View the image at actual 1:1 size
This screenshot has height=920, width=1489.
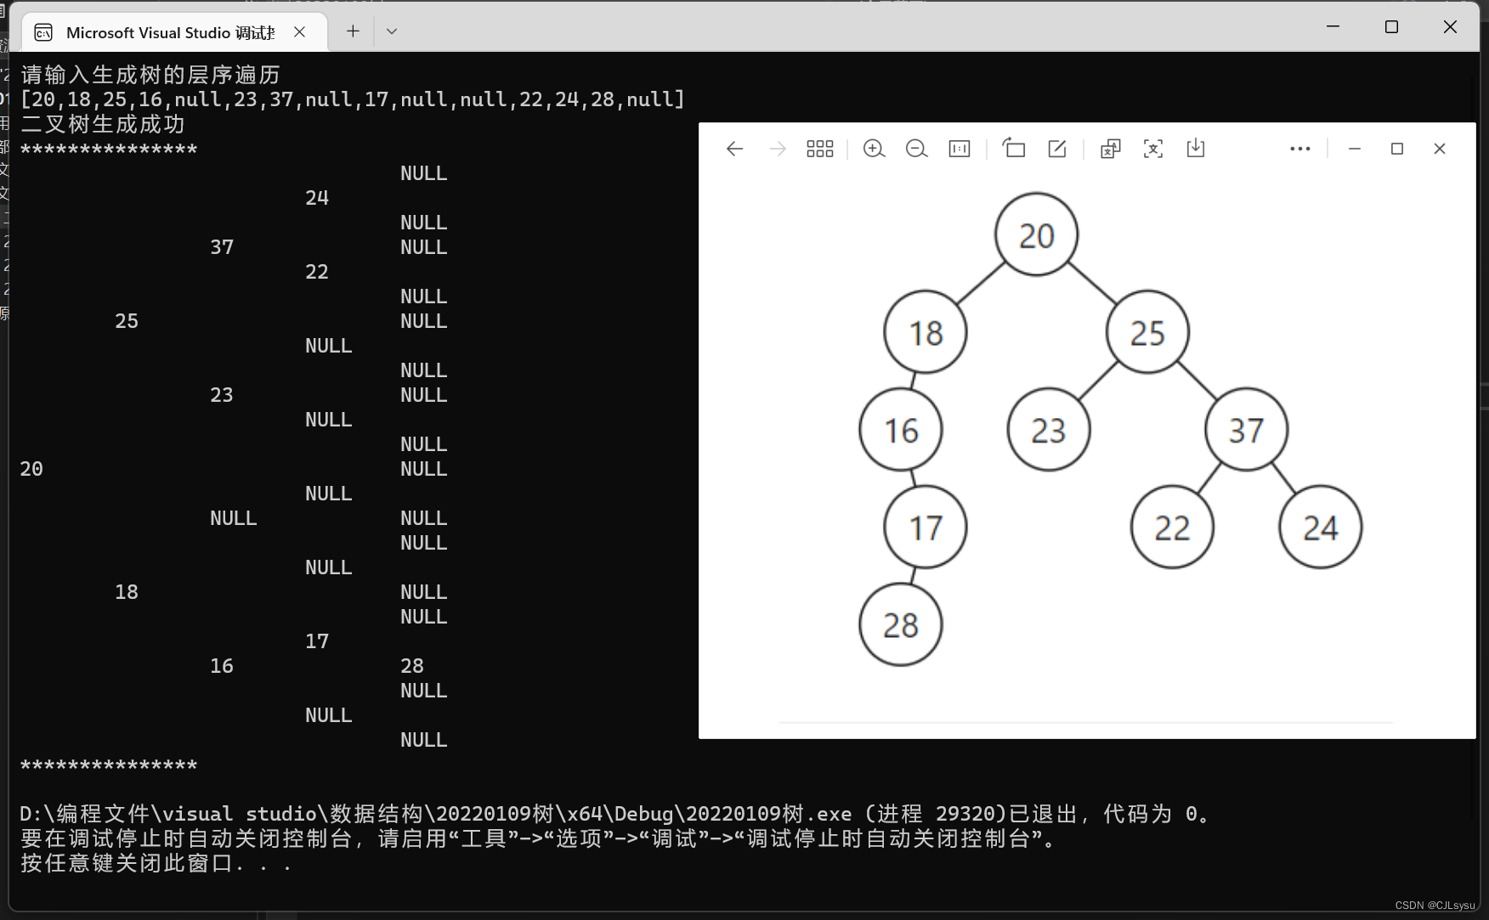pyautogui.click(x=959, y=149)
